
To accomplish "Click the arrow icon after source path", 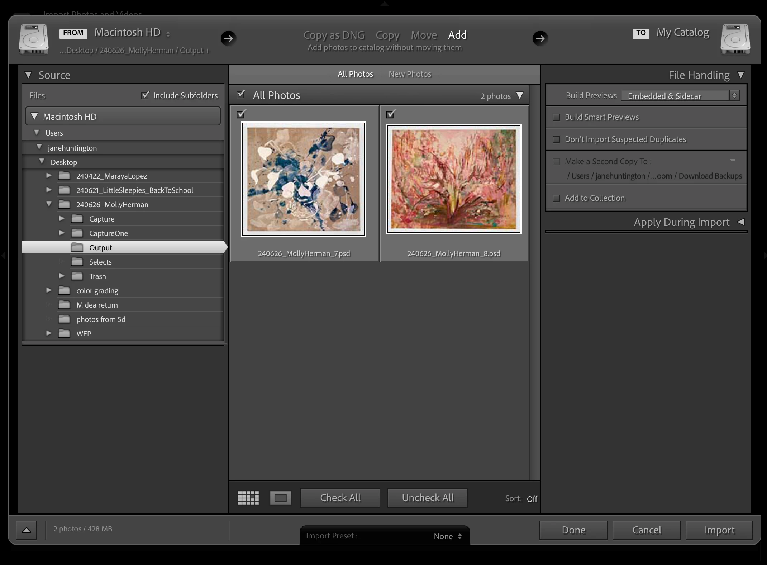I will click(x=228, y=38).
